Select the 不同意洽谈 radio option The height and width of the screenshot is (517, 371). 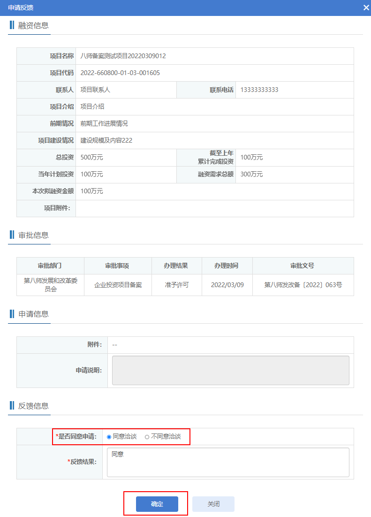(x=147, y=437)
